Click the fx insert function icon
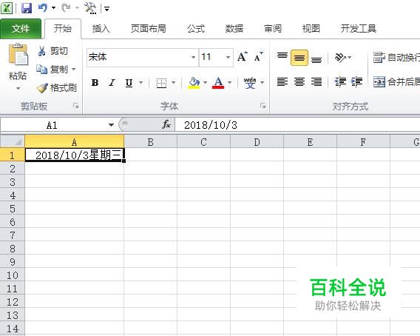The height and width of the screenshot is (336, 420). click(x=166, y=124)
